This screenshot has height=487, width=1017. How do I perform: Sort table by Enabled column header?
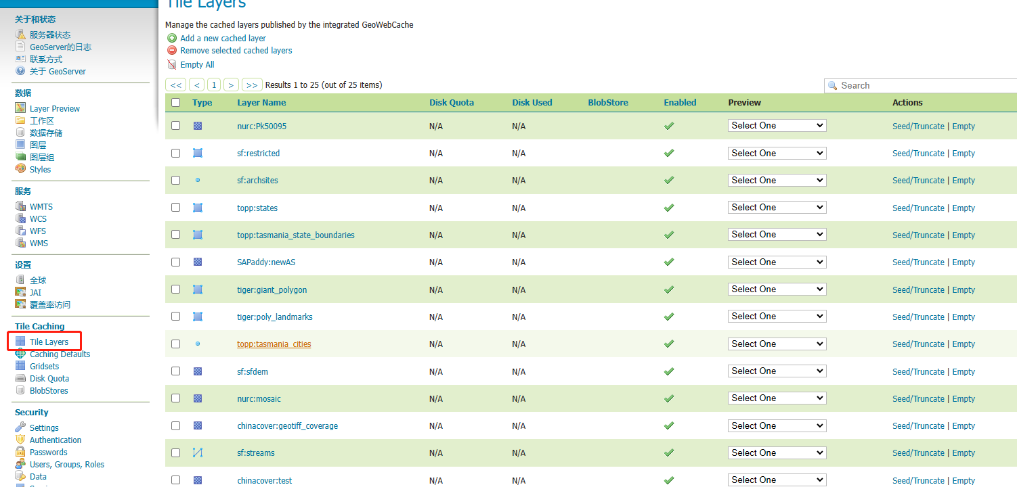click(680, 102)
